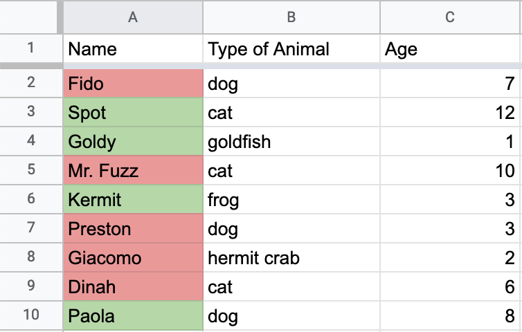Image resolution: width=522 pixels, height=332 pixels.
Task: Click the Name header cell
Action: [133, 49]
